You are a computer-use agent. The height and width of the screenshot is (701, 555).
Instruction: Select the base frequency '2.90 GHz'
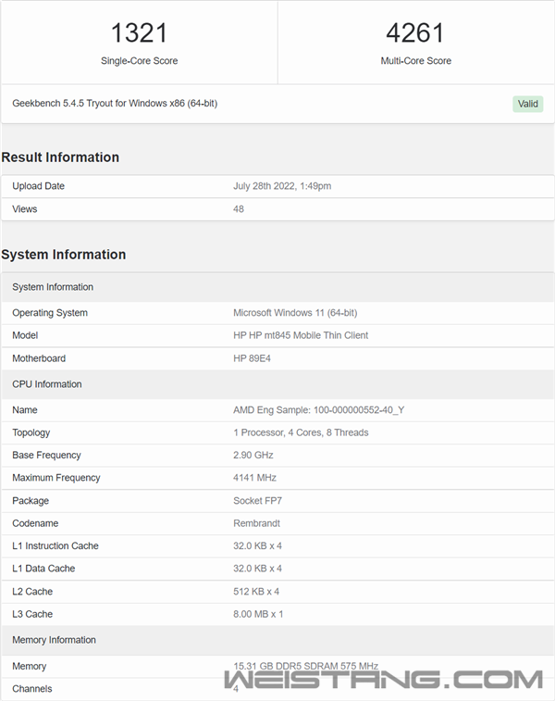(x=253, y=455)
